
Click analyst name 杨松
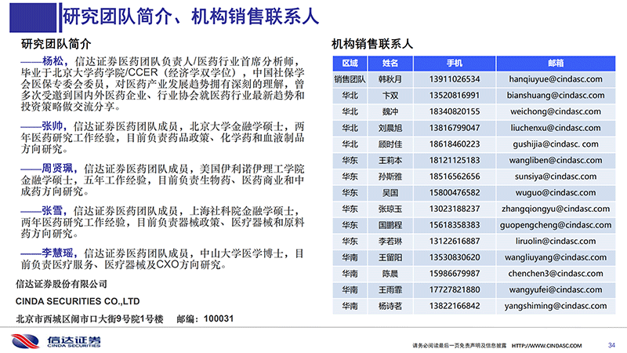pyautogui.click(x=53, y=61)
